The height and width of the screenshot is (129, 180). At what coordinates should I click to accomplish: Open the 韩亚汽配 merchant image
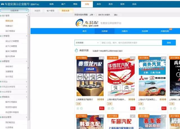click(90, 122)
